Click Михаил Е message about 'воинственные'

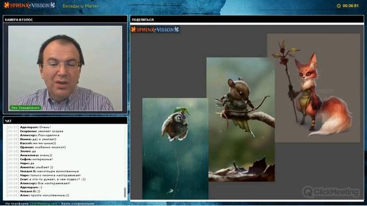(43, 171)
